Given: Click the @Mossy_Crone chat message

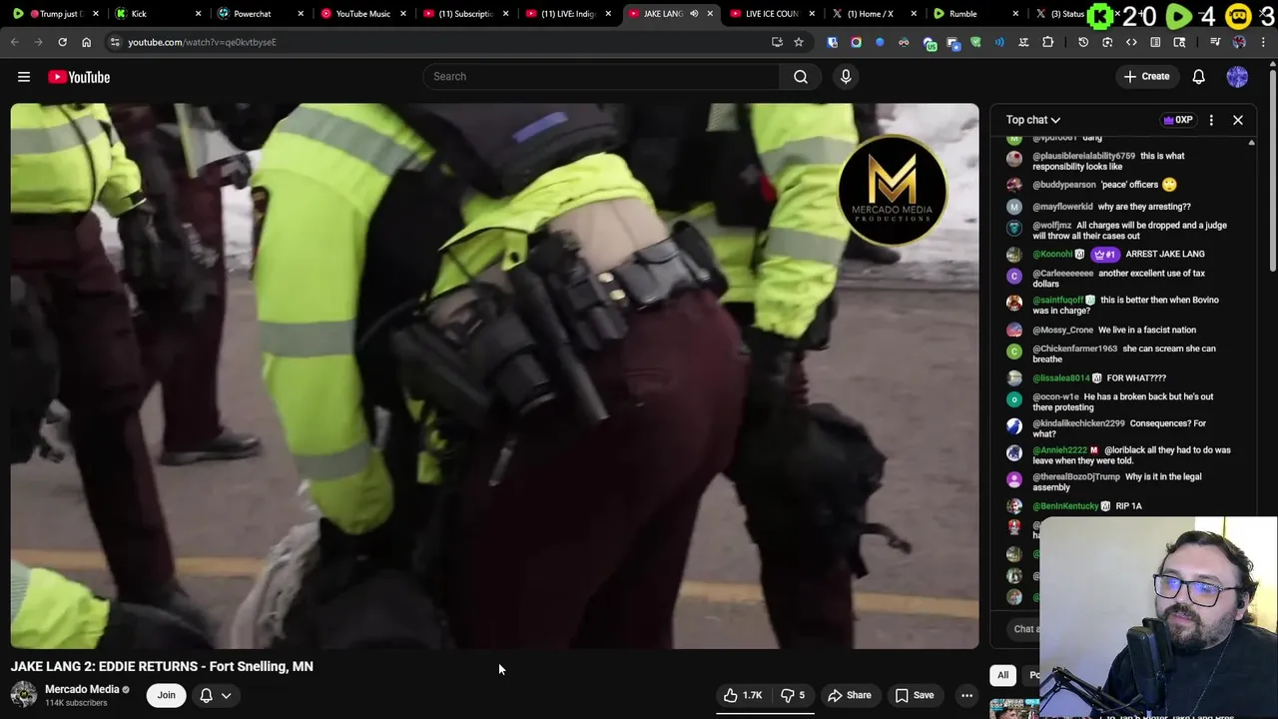Looking at the screenshot, I should pyautogui.click(x=1113, y=331).
